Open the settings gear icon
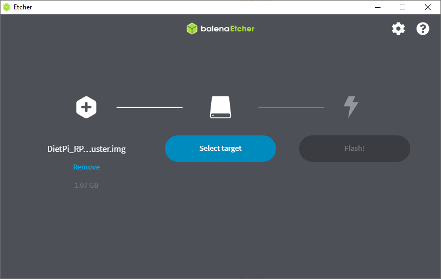 [398, 29]
